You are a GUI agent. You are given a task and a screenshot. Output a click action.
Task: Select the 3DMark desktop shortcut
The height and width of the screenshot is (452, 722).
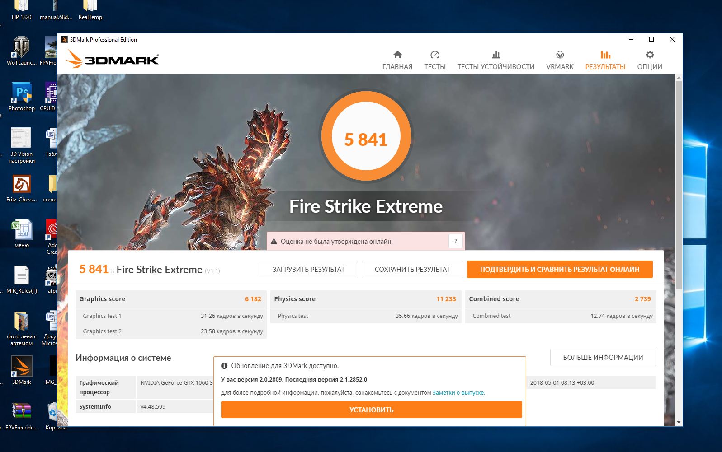pos(21,370)
